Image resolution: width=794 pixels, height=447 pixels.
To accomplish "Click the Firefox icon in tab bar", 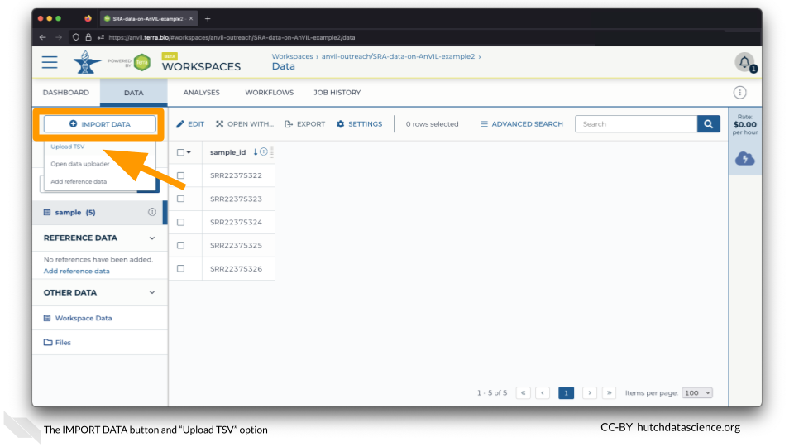I will (88, 19).
